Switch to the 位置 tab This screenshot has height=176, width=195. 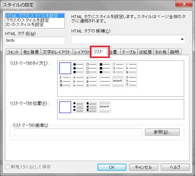pyautogui.click(x=114, y=52)
